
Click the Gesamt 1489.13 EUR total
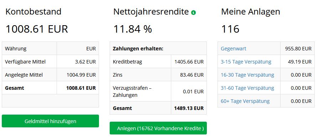[189, 108]
